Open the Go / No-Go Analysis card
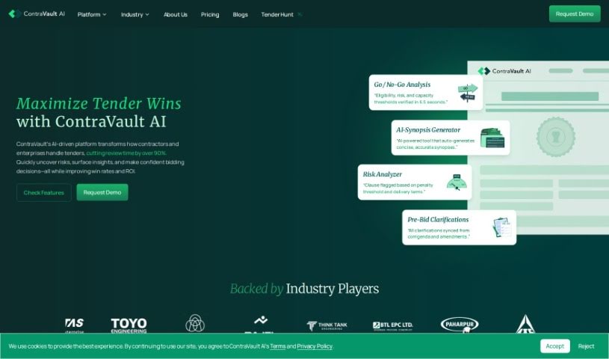This screenshot has height=359, width=609. pos(426,93)
